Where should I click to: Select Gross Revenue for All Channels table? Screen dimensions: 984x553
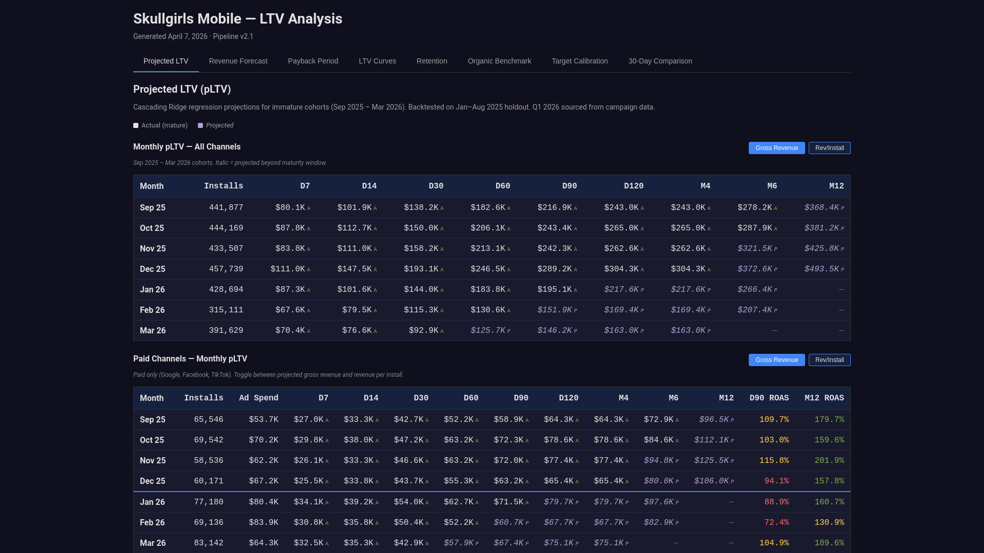776,148
